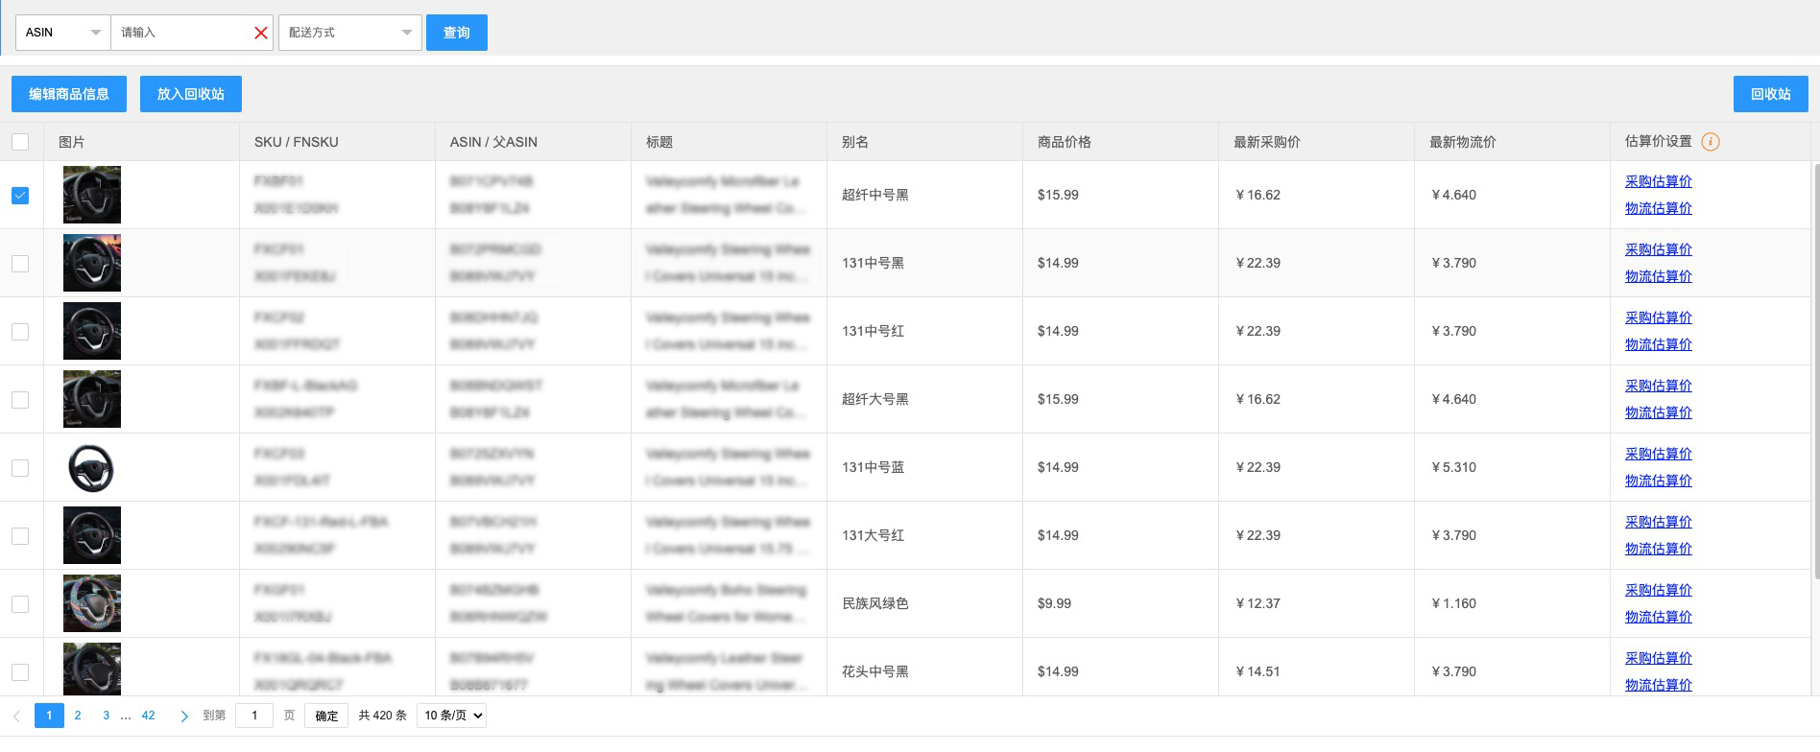The image size is (1820, 752).
Task: Open 采购估算价 link for 超纤大号黑
Action: (1658, 386)
